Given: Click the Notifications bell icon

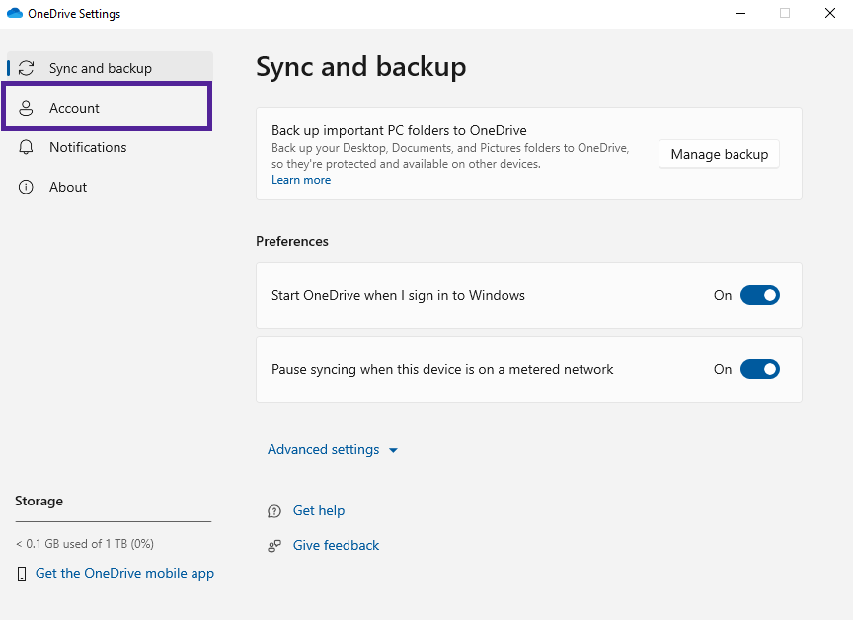Looking at the screenshot, I should click(26, 147).
